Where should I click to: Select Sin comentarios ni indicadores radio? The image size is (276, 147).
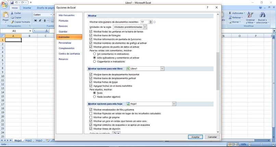click(95, 54)
